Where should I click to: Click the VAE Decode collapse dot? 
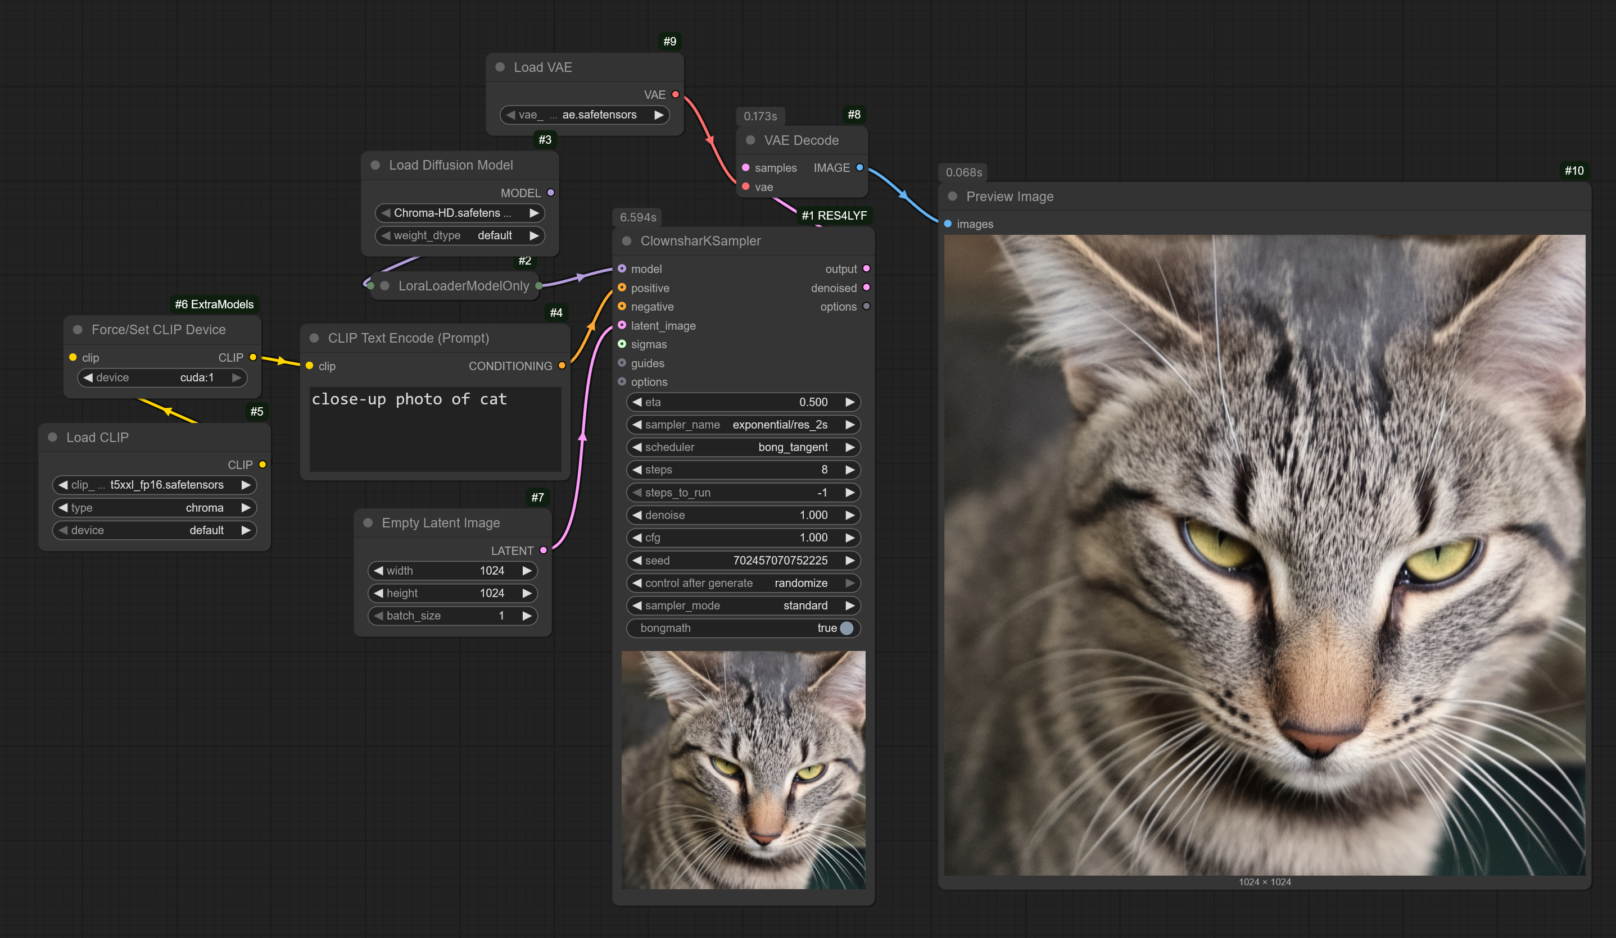750,140
